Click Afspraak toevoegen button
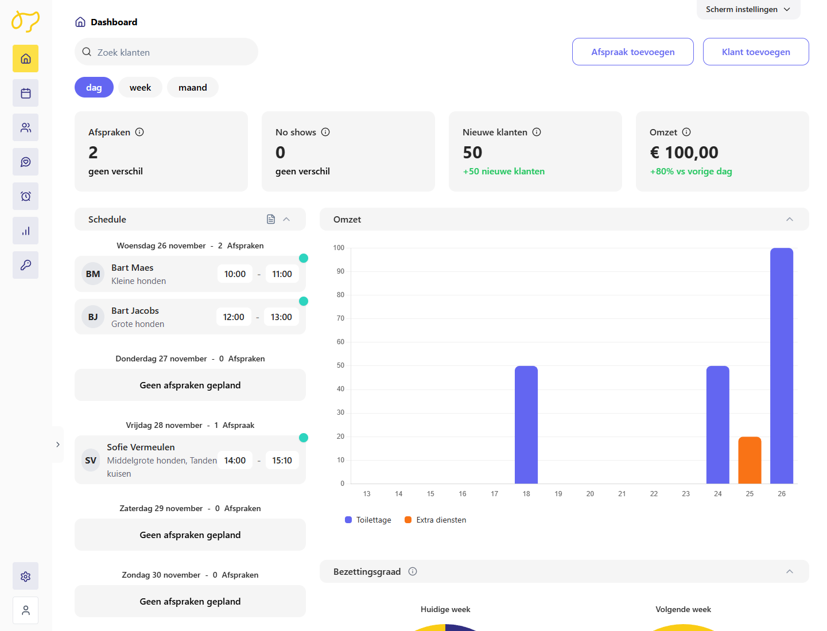Image resolution: width=827 pixels, height=631 pixels. [632, 52]
